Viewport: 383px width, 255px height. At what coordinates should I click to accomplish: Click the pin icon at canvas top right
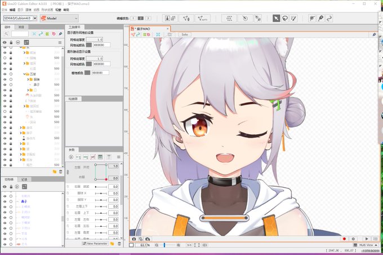pyautogui.click(x=374, y=34)
